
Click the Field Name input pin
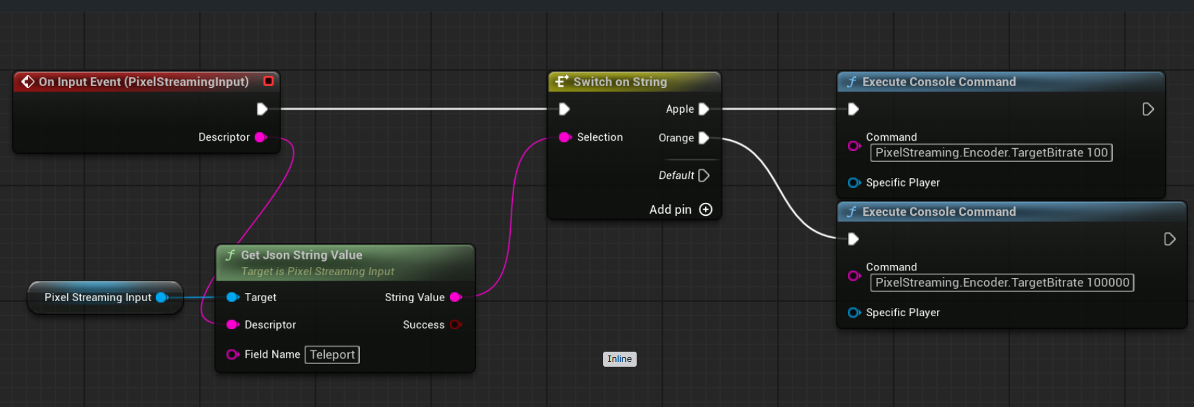coord(233,354)
